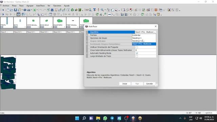Click the green refresh icon beside disabled X
217x122 pixels.
tap(142, 14)
